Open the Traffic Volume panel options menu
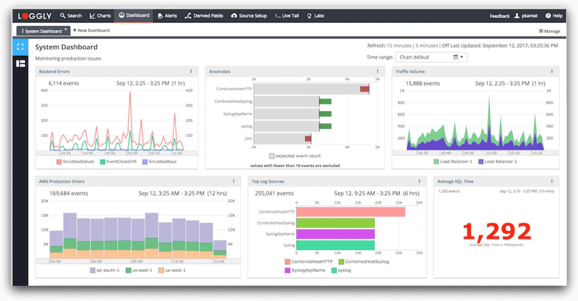 click(552, 72)
